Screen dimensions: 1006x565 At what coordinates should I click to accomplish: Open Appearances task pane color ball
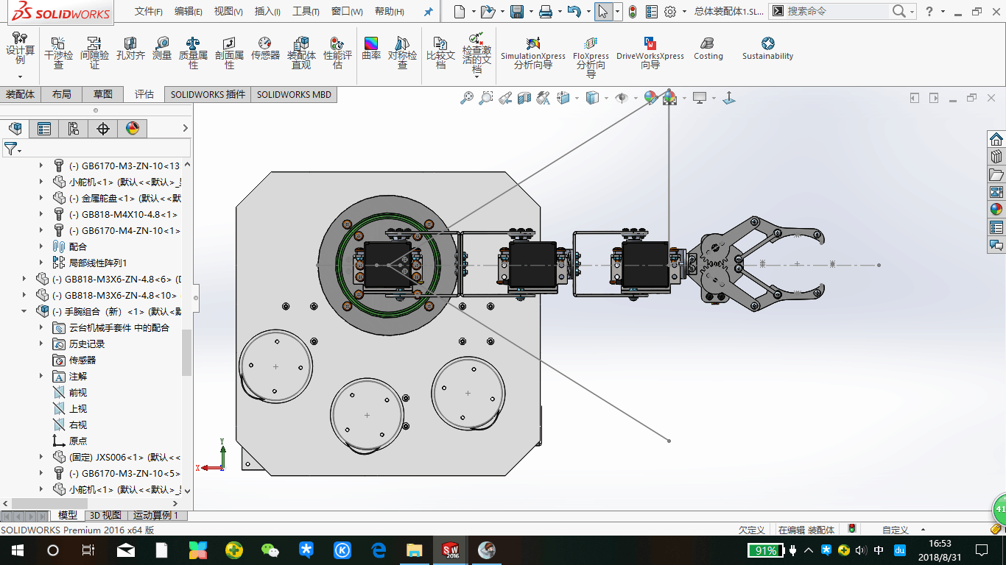[996, 210]
